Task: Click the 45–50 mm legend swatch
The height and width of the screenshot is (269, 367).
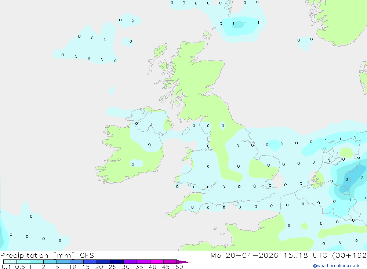Action: pos(170,262)
